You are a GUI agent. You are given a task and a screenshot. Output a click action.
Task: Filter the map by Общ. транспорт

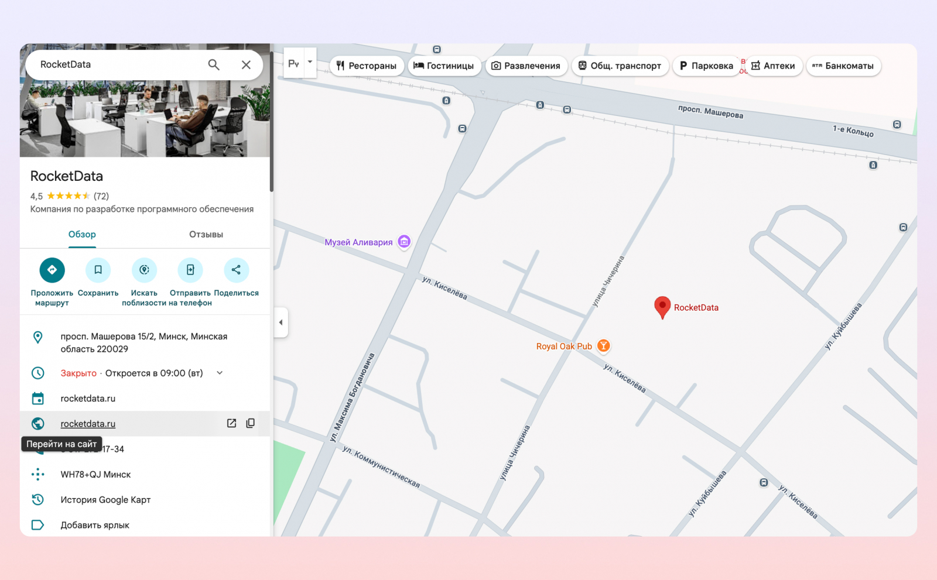click(x=620, y=66)
